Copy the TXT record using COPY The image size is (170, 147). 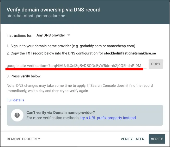[x=156, y=64]
